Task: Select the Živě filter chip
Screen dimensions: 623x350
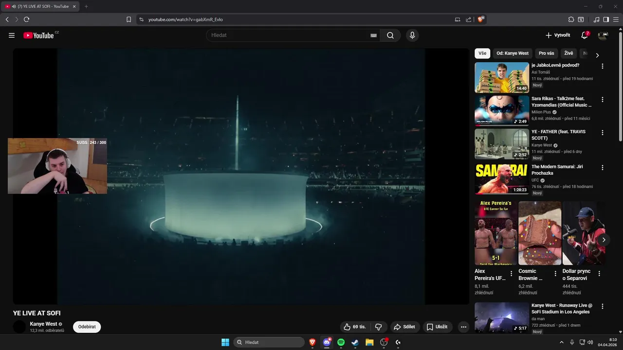Action: [568, 53]
